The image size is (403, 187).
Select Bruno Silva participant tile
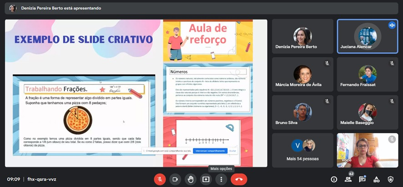pos(302,113)
